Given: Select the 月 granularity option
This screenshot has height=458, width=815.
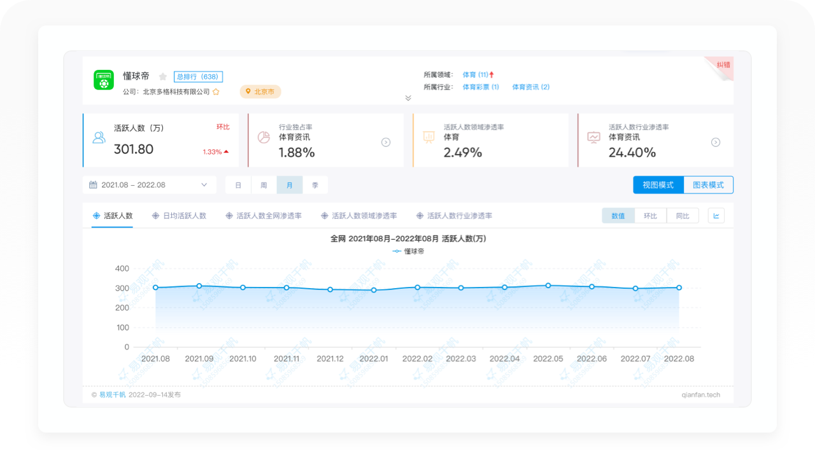Looking at the screenshot, I should 290,185.
